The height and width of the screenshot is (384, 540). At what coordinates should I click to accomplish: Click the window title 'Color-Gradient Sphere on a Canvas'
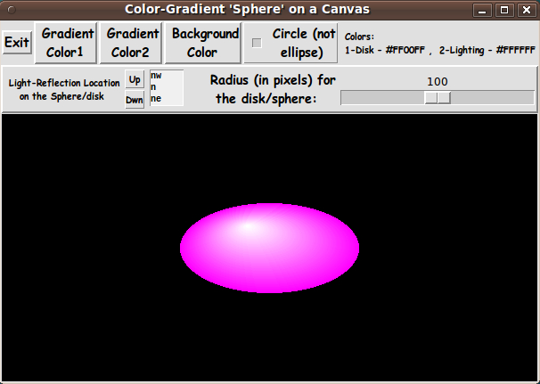click(x=247, y=9)
